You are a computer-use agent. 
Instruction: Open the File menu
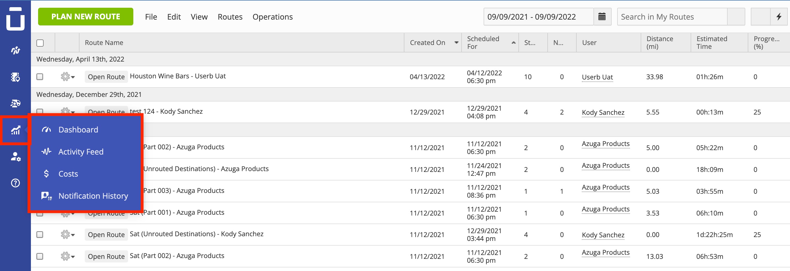tap(151, 17)
